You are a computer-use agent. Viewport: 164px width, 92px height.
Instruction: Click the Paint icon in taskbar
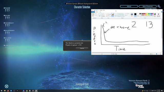click(x=36, y=91)
